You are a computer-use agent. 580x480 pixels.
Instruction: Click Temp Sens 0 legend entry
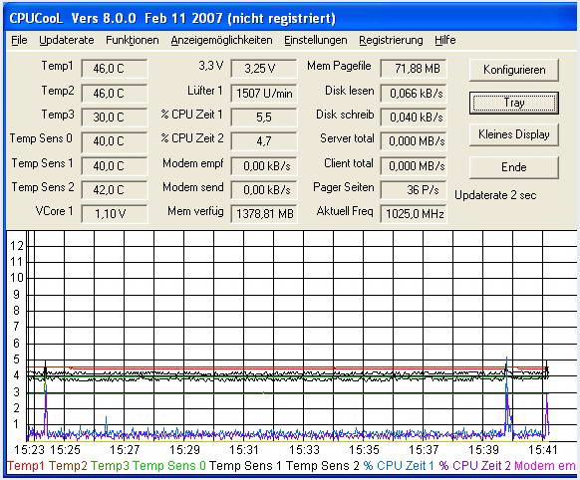[x=169, y=466]
